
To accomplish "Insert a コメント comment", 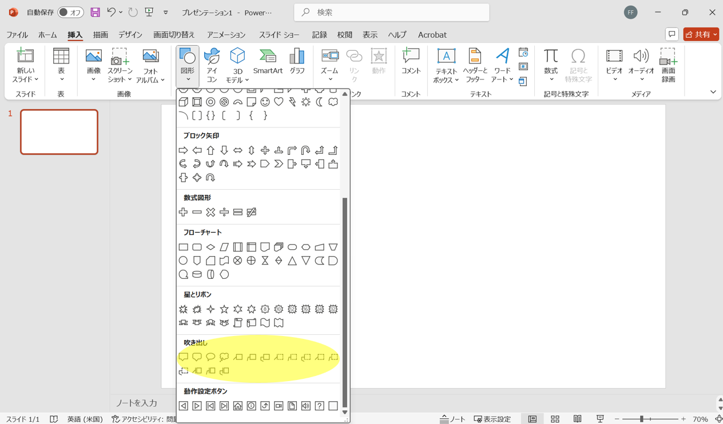I will tap(411, 62).
